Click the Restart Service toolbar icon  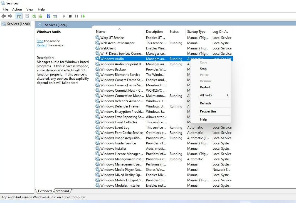pyautogui.click(x=83, y=16)
